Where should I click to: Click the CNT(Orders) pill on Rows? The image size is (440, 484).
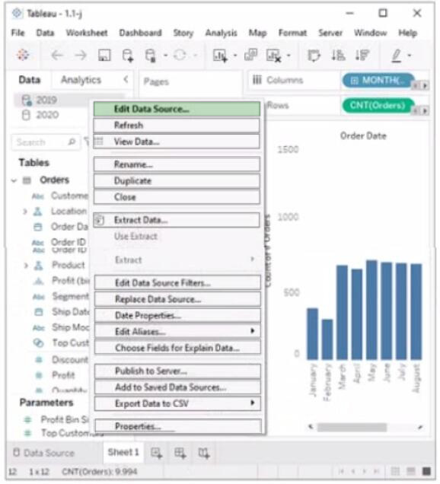378,106
